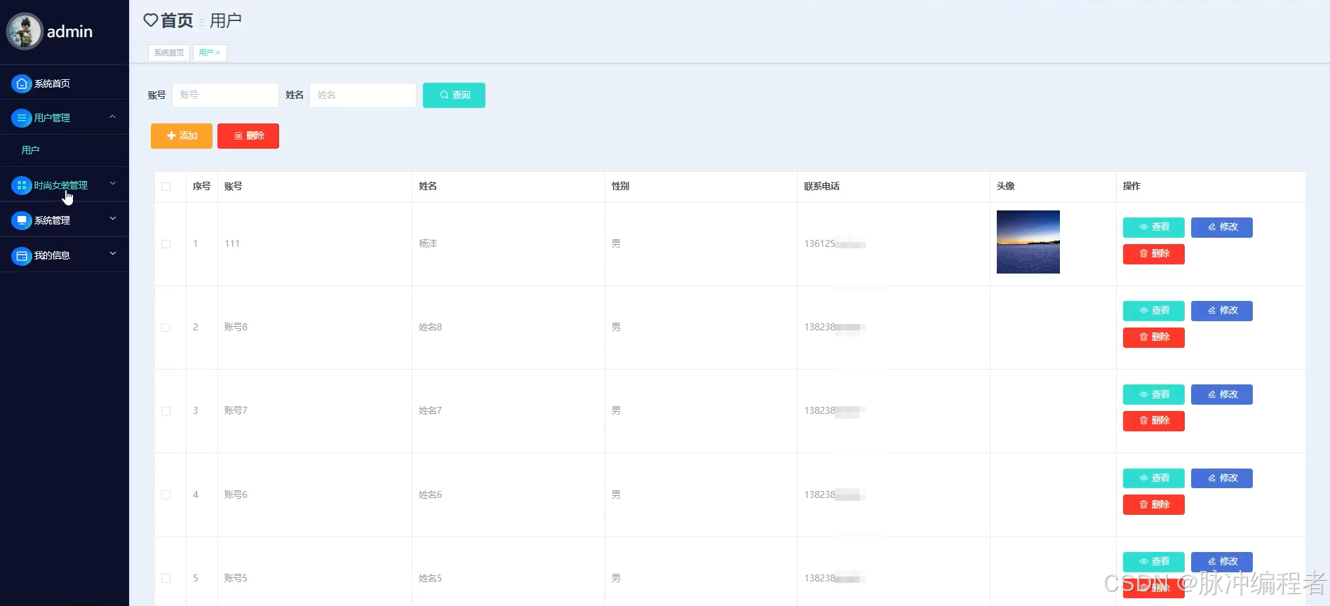Click 查看 for 账号8 row
Screen dimensions: 1330x606
(1154, 311)
